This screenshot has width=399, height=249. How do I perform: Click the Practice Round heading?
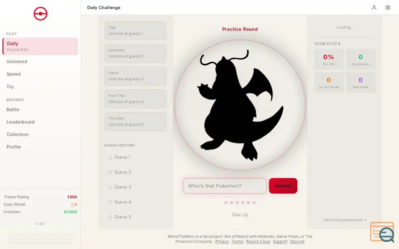[240, 29]
